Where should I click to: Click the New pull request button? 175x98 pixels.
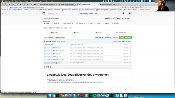60,37
